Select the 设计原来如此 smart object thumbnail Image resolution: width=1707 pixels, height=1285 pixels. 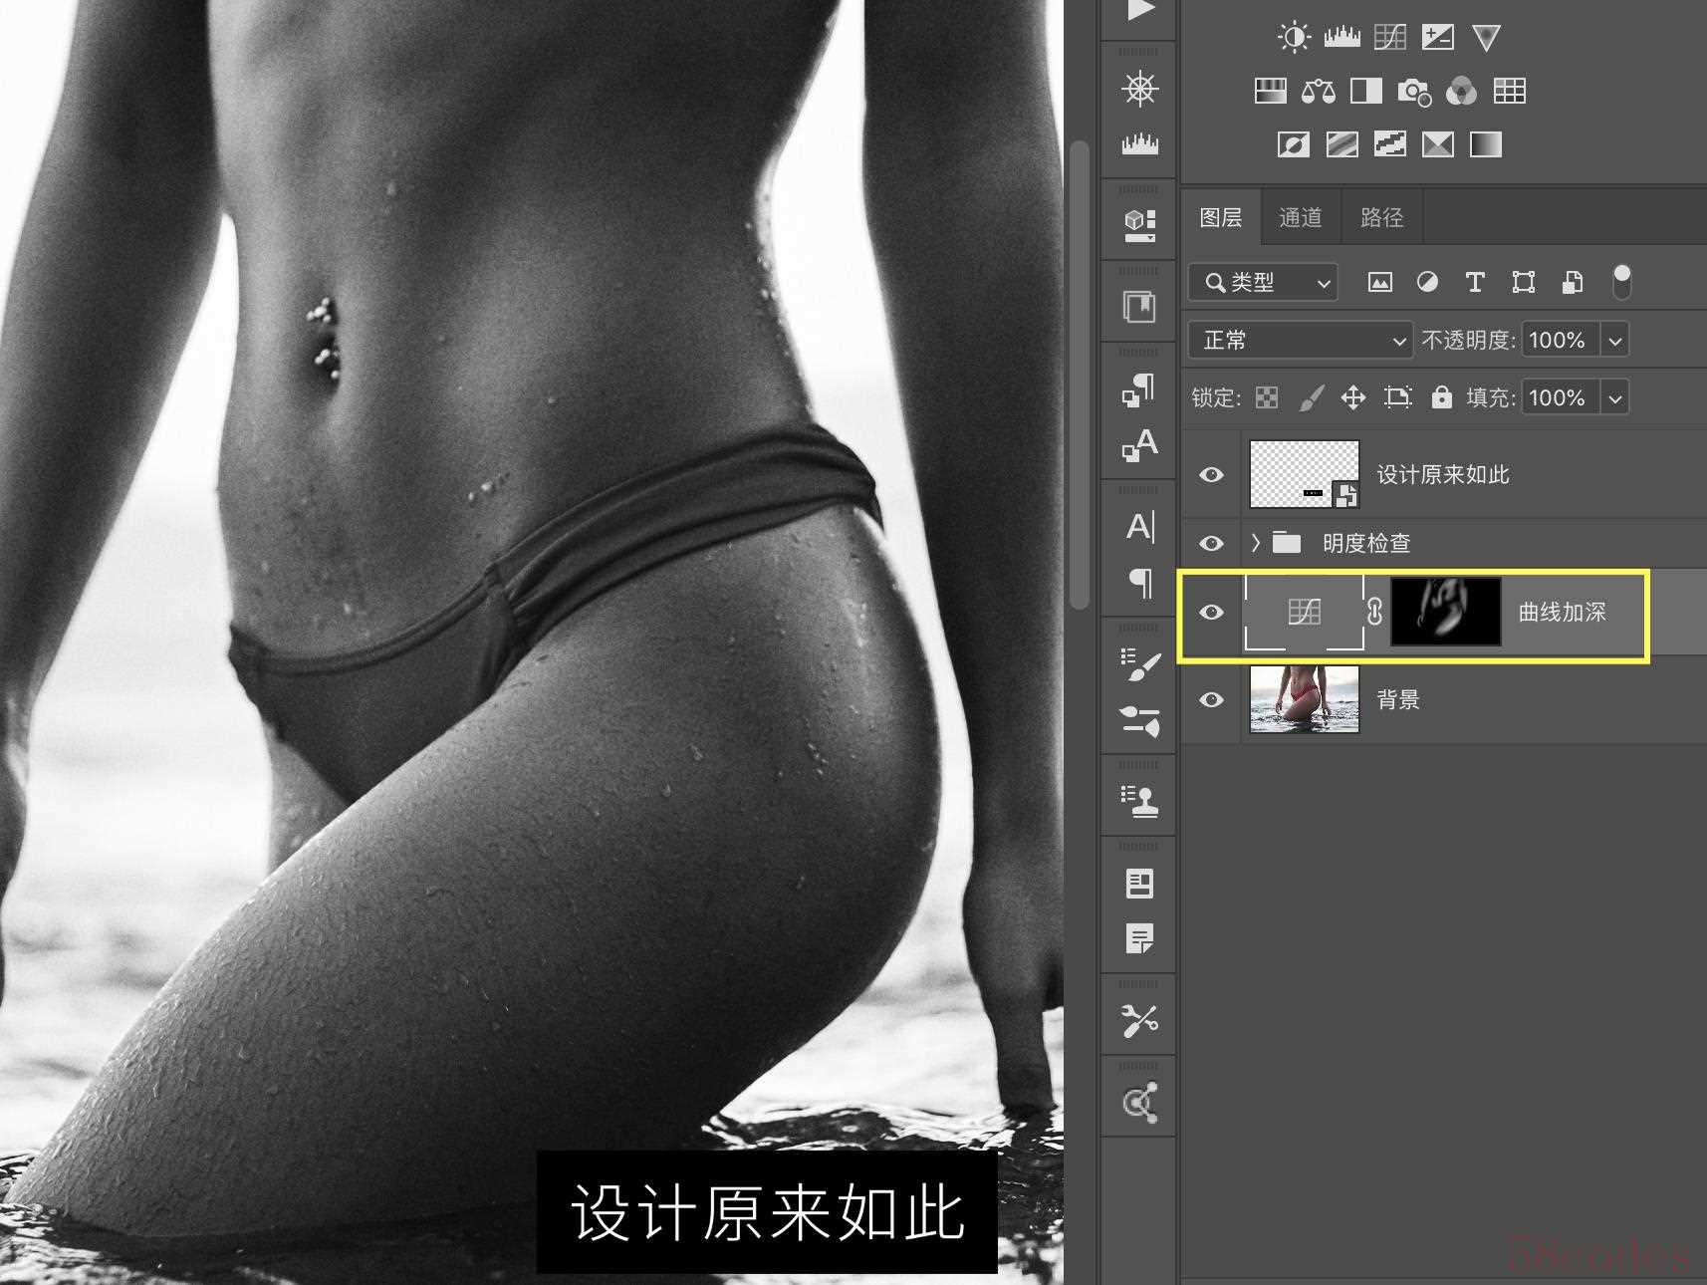point(1305,475)
